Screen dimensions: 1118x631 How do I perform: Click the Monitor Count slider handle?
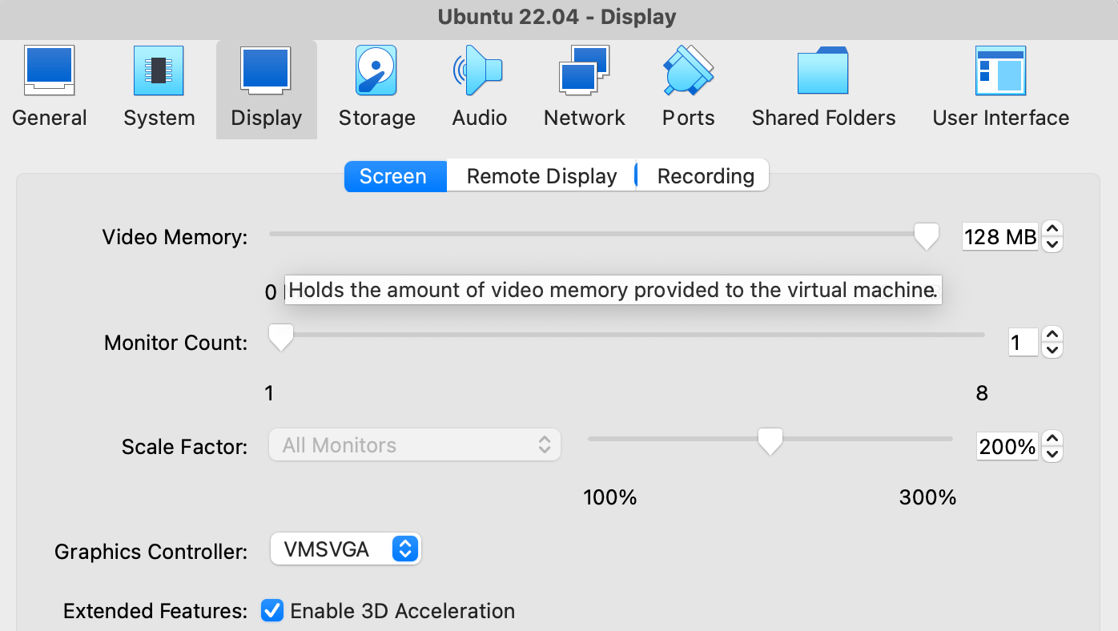click(x=280, y=337)
